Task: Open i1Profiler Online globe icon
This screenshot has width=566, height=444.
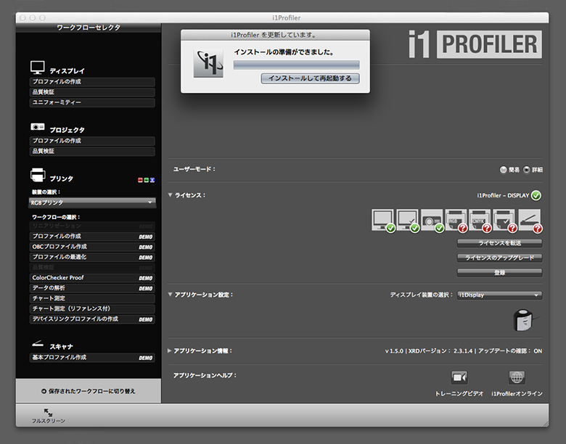Action: tap(517, 377)
